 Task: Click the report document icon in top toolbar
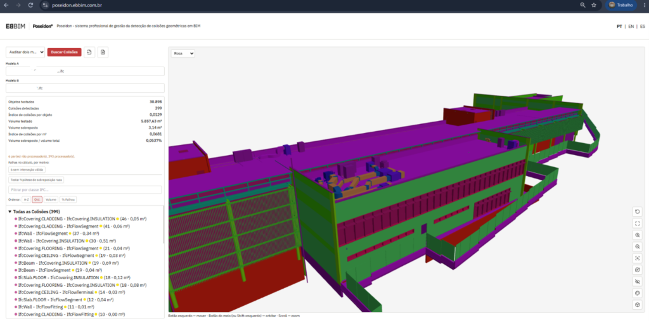(103, 52)
